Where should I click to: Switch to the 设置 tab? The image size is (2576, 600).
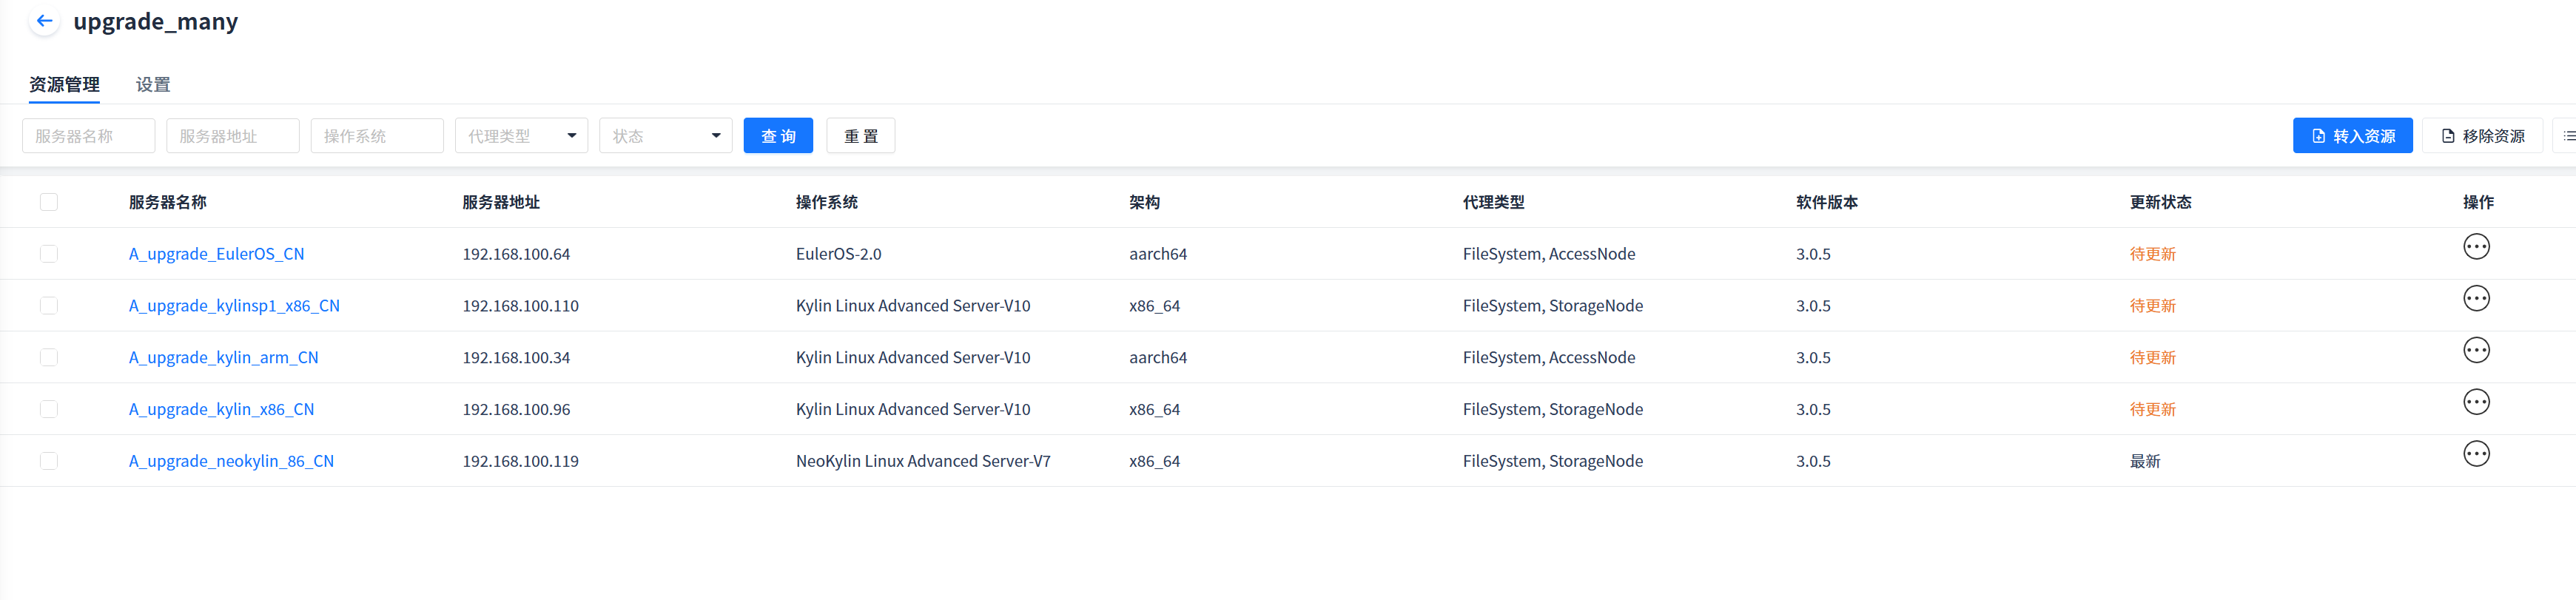[153, 85]
